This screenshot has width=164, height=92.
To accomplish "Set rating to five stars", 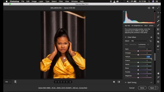I will pos(67,82).
